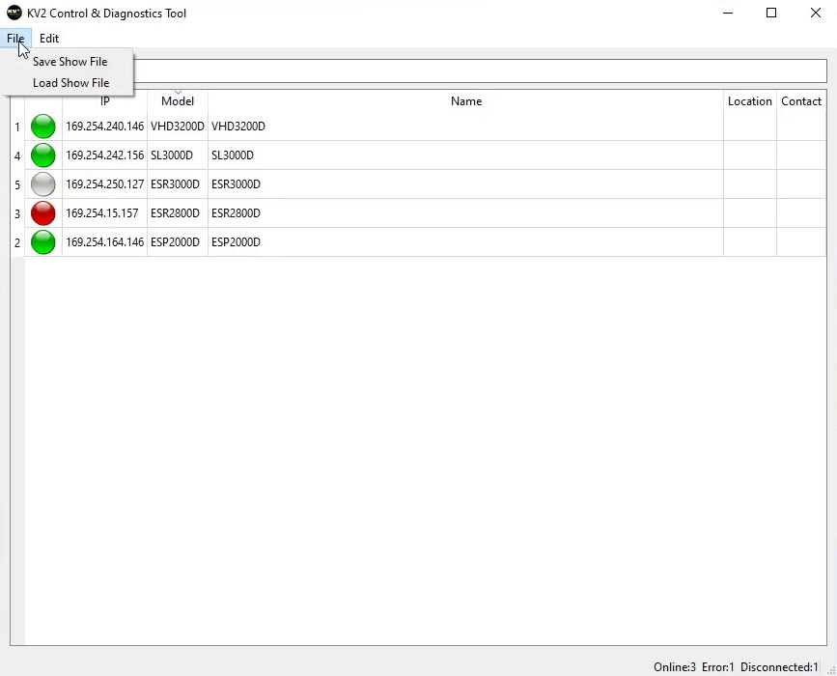Click the green status light for VHD3200D

[43, 127]
